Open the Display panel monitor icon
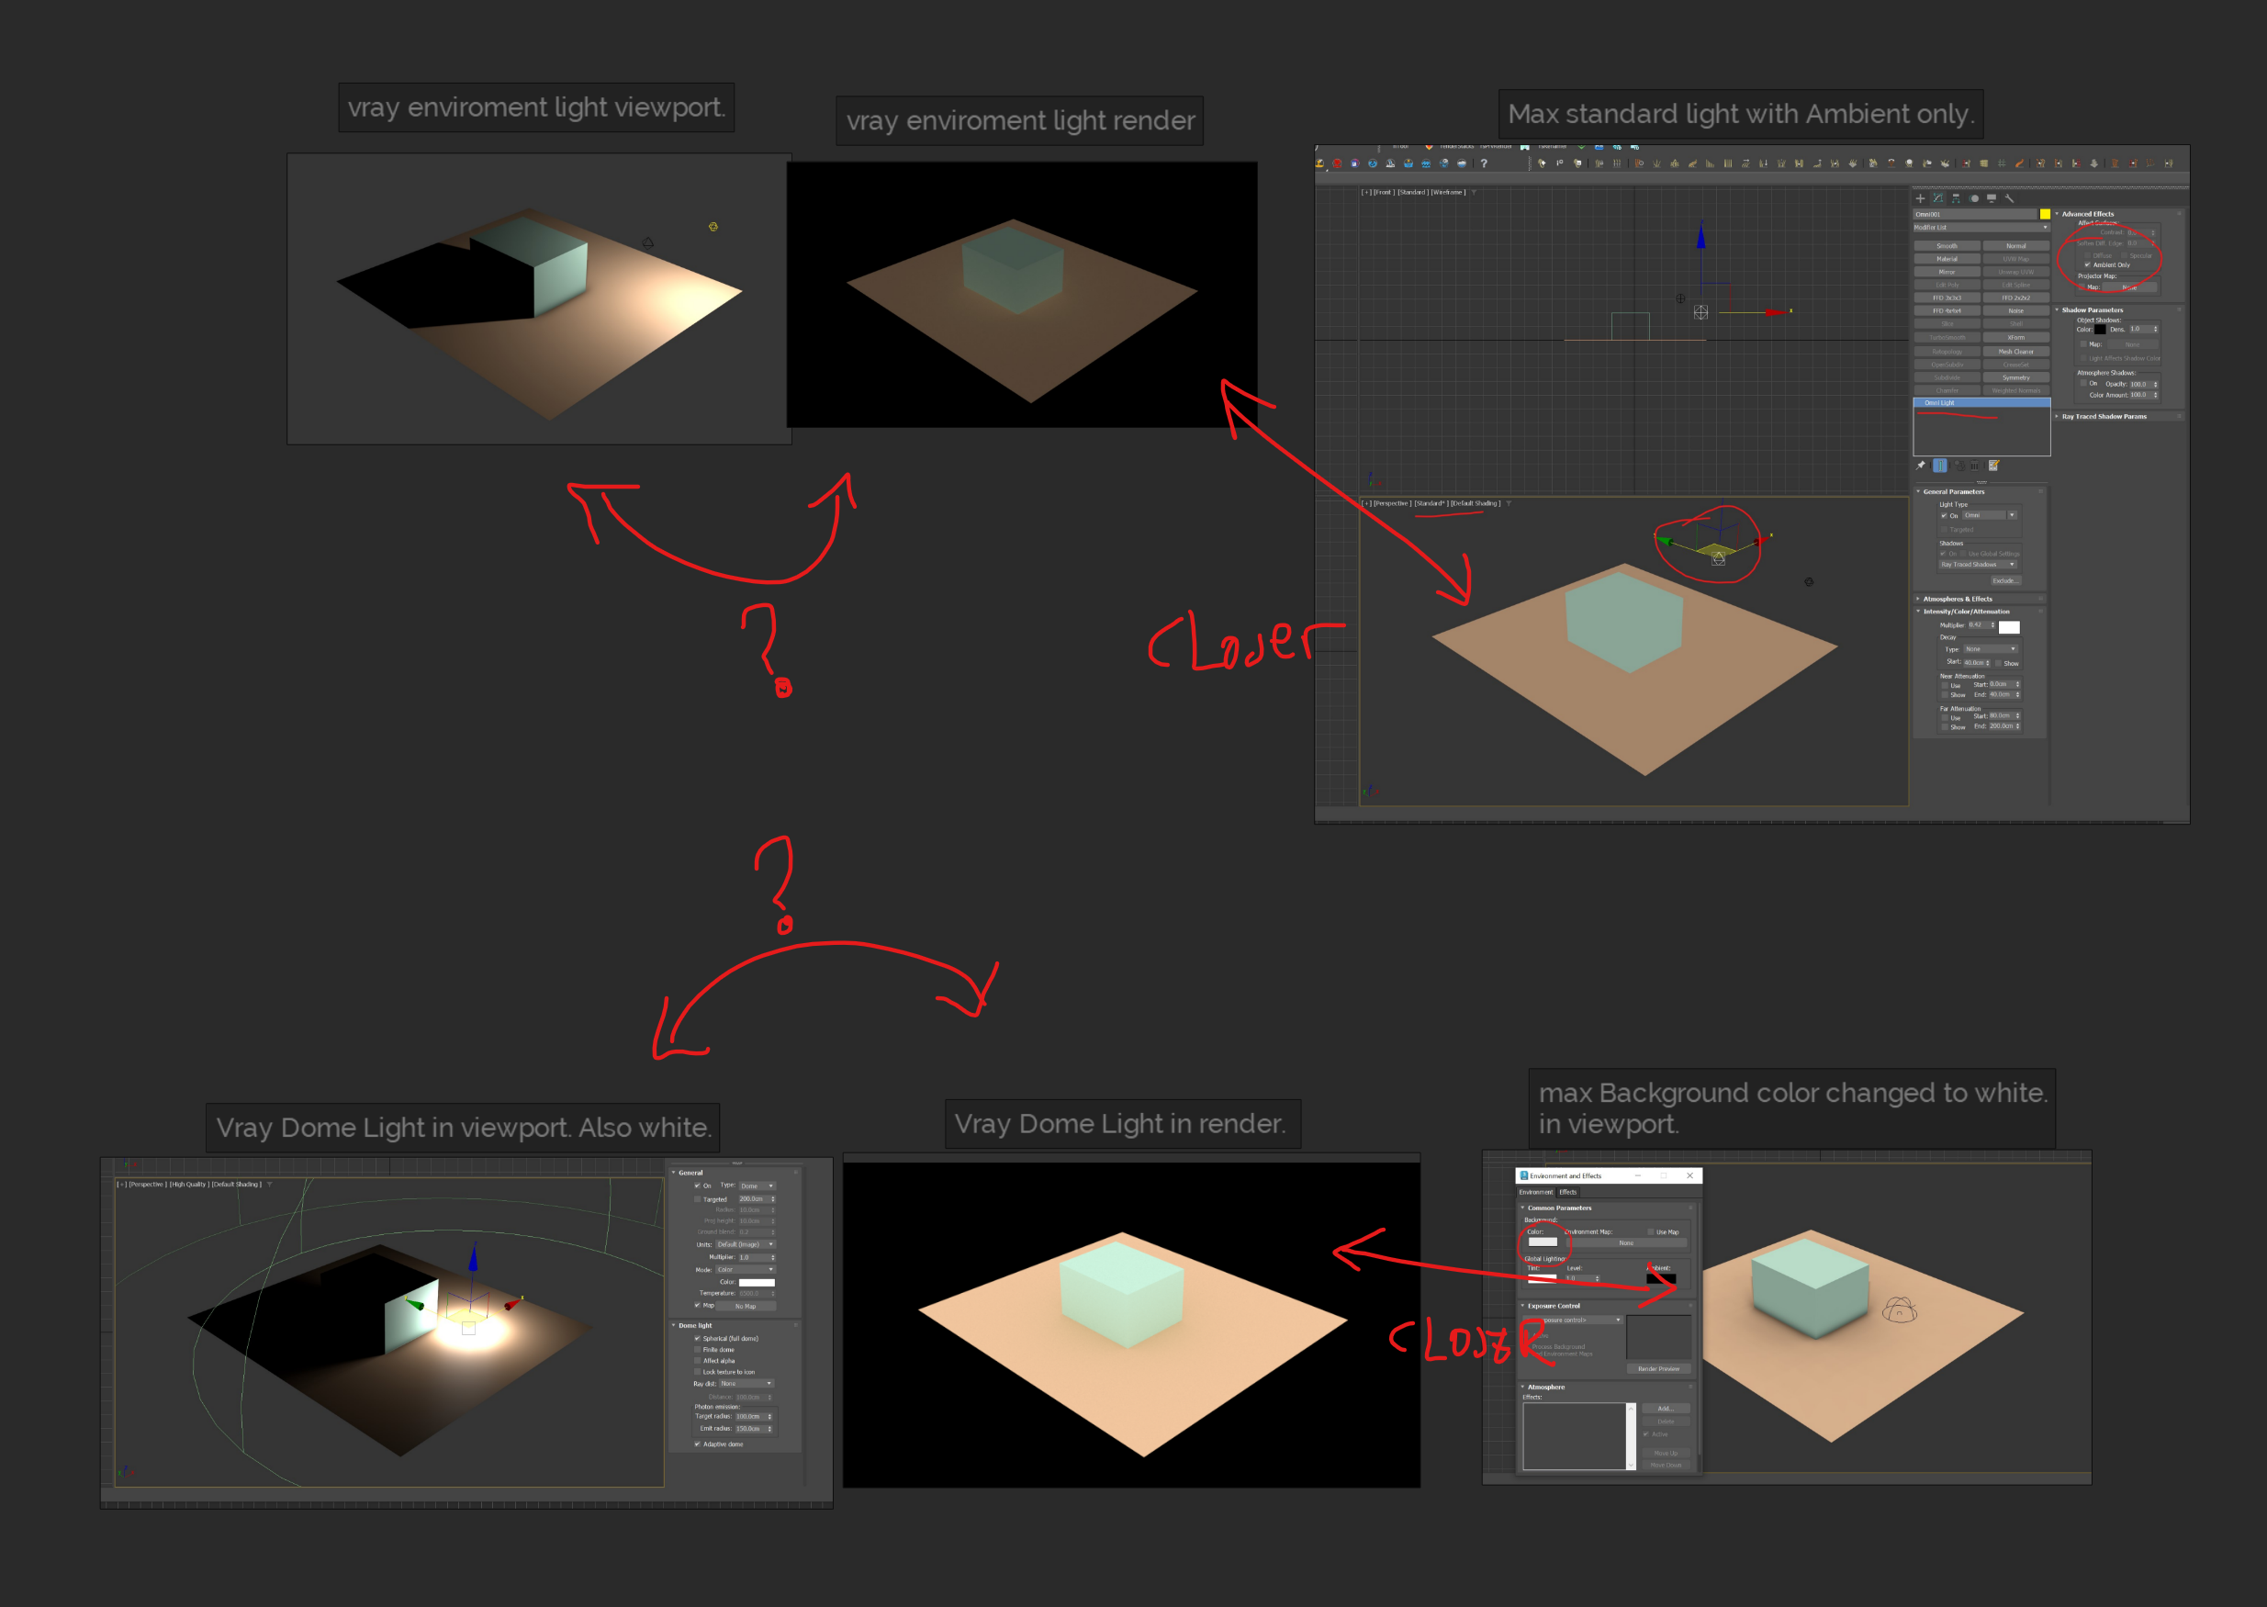Viewport: 2267px width, 1607px height. coord(1992,198)
